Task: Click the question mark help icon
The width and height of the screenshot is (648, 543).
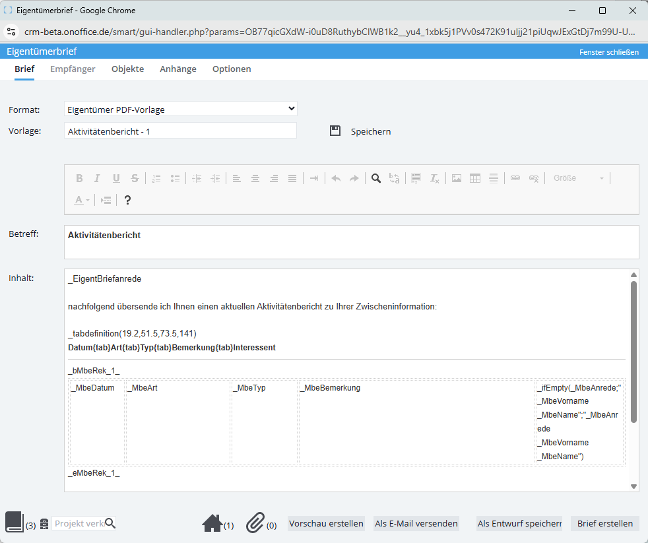Action: [127, 200]
